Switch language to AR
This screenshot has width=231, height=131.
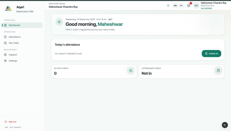click(x=181, y=5)
